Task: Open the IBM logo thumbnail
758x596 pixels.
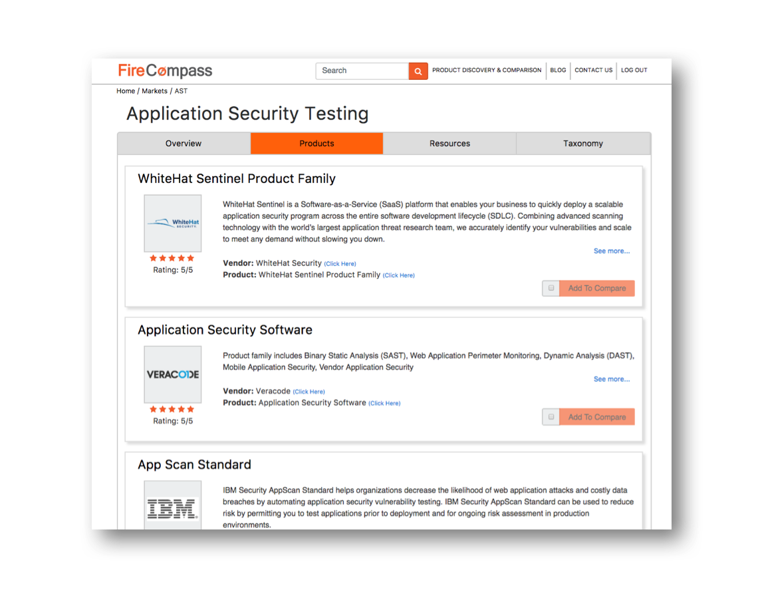Action: [173, 505]
